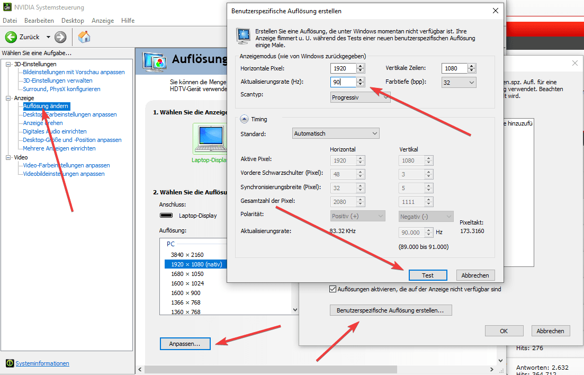Click the Vertikale Zeilen input field
The width and height of the screenshot is (584, 375).
tap(454, 68)
